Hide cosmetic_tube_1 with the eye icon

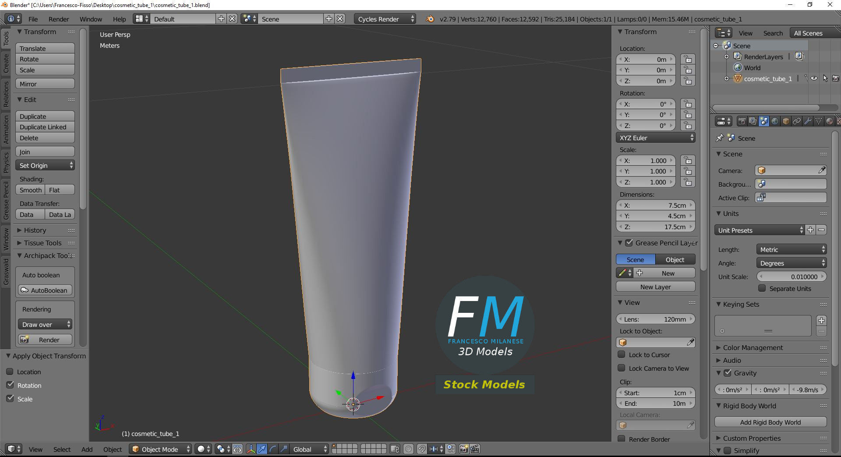pyautogui.click(x=814, y=78)
